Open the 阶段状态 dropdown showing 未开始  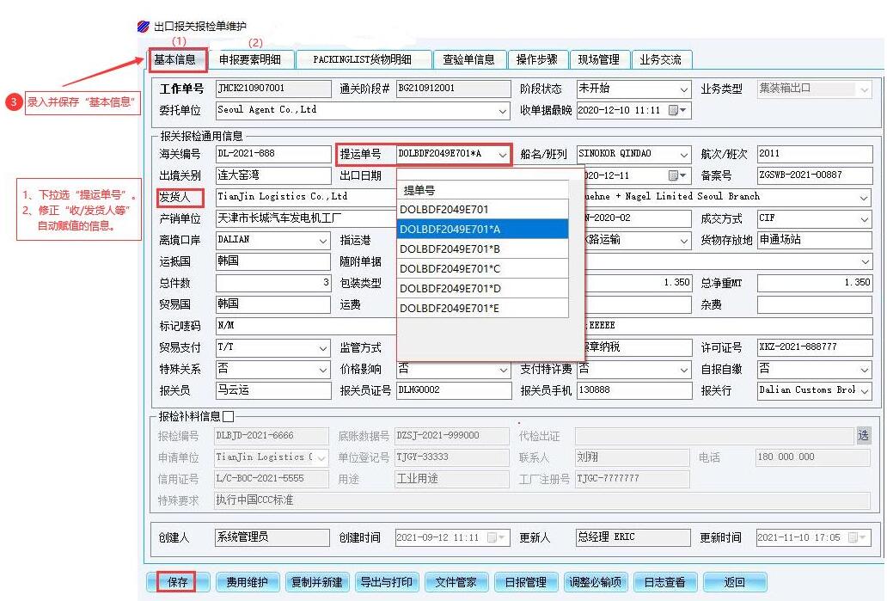point(683,89)
